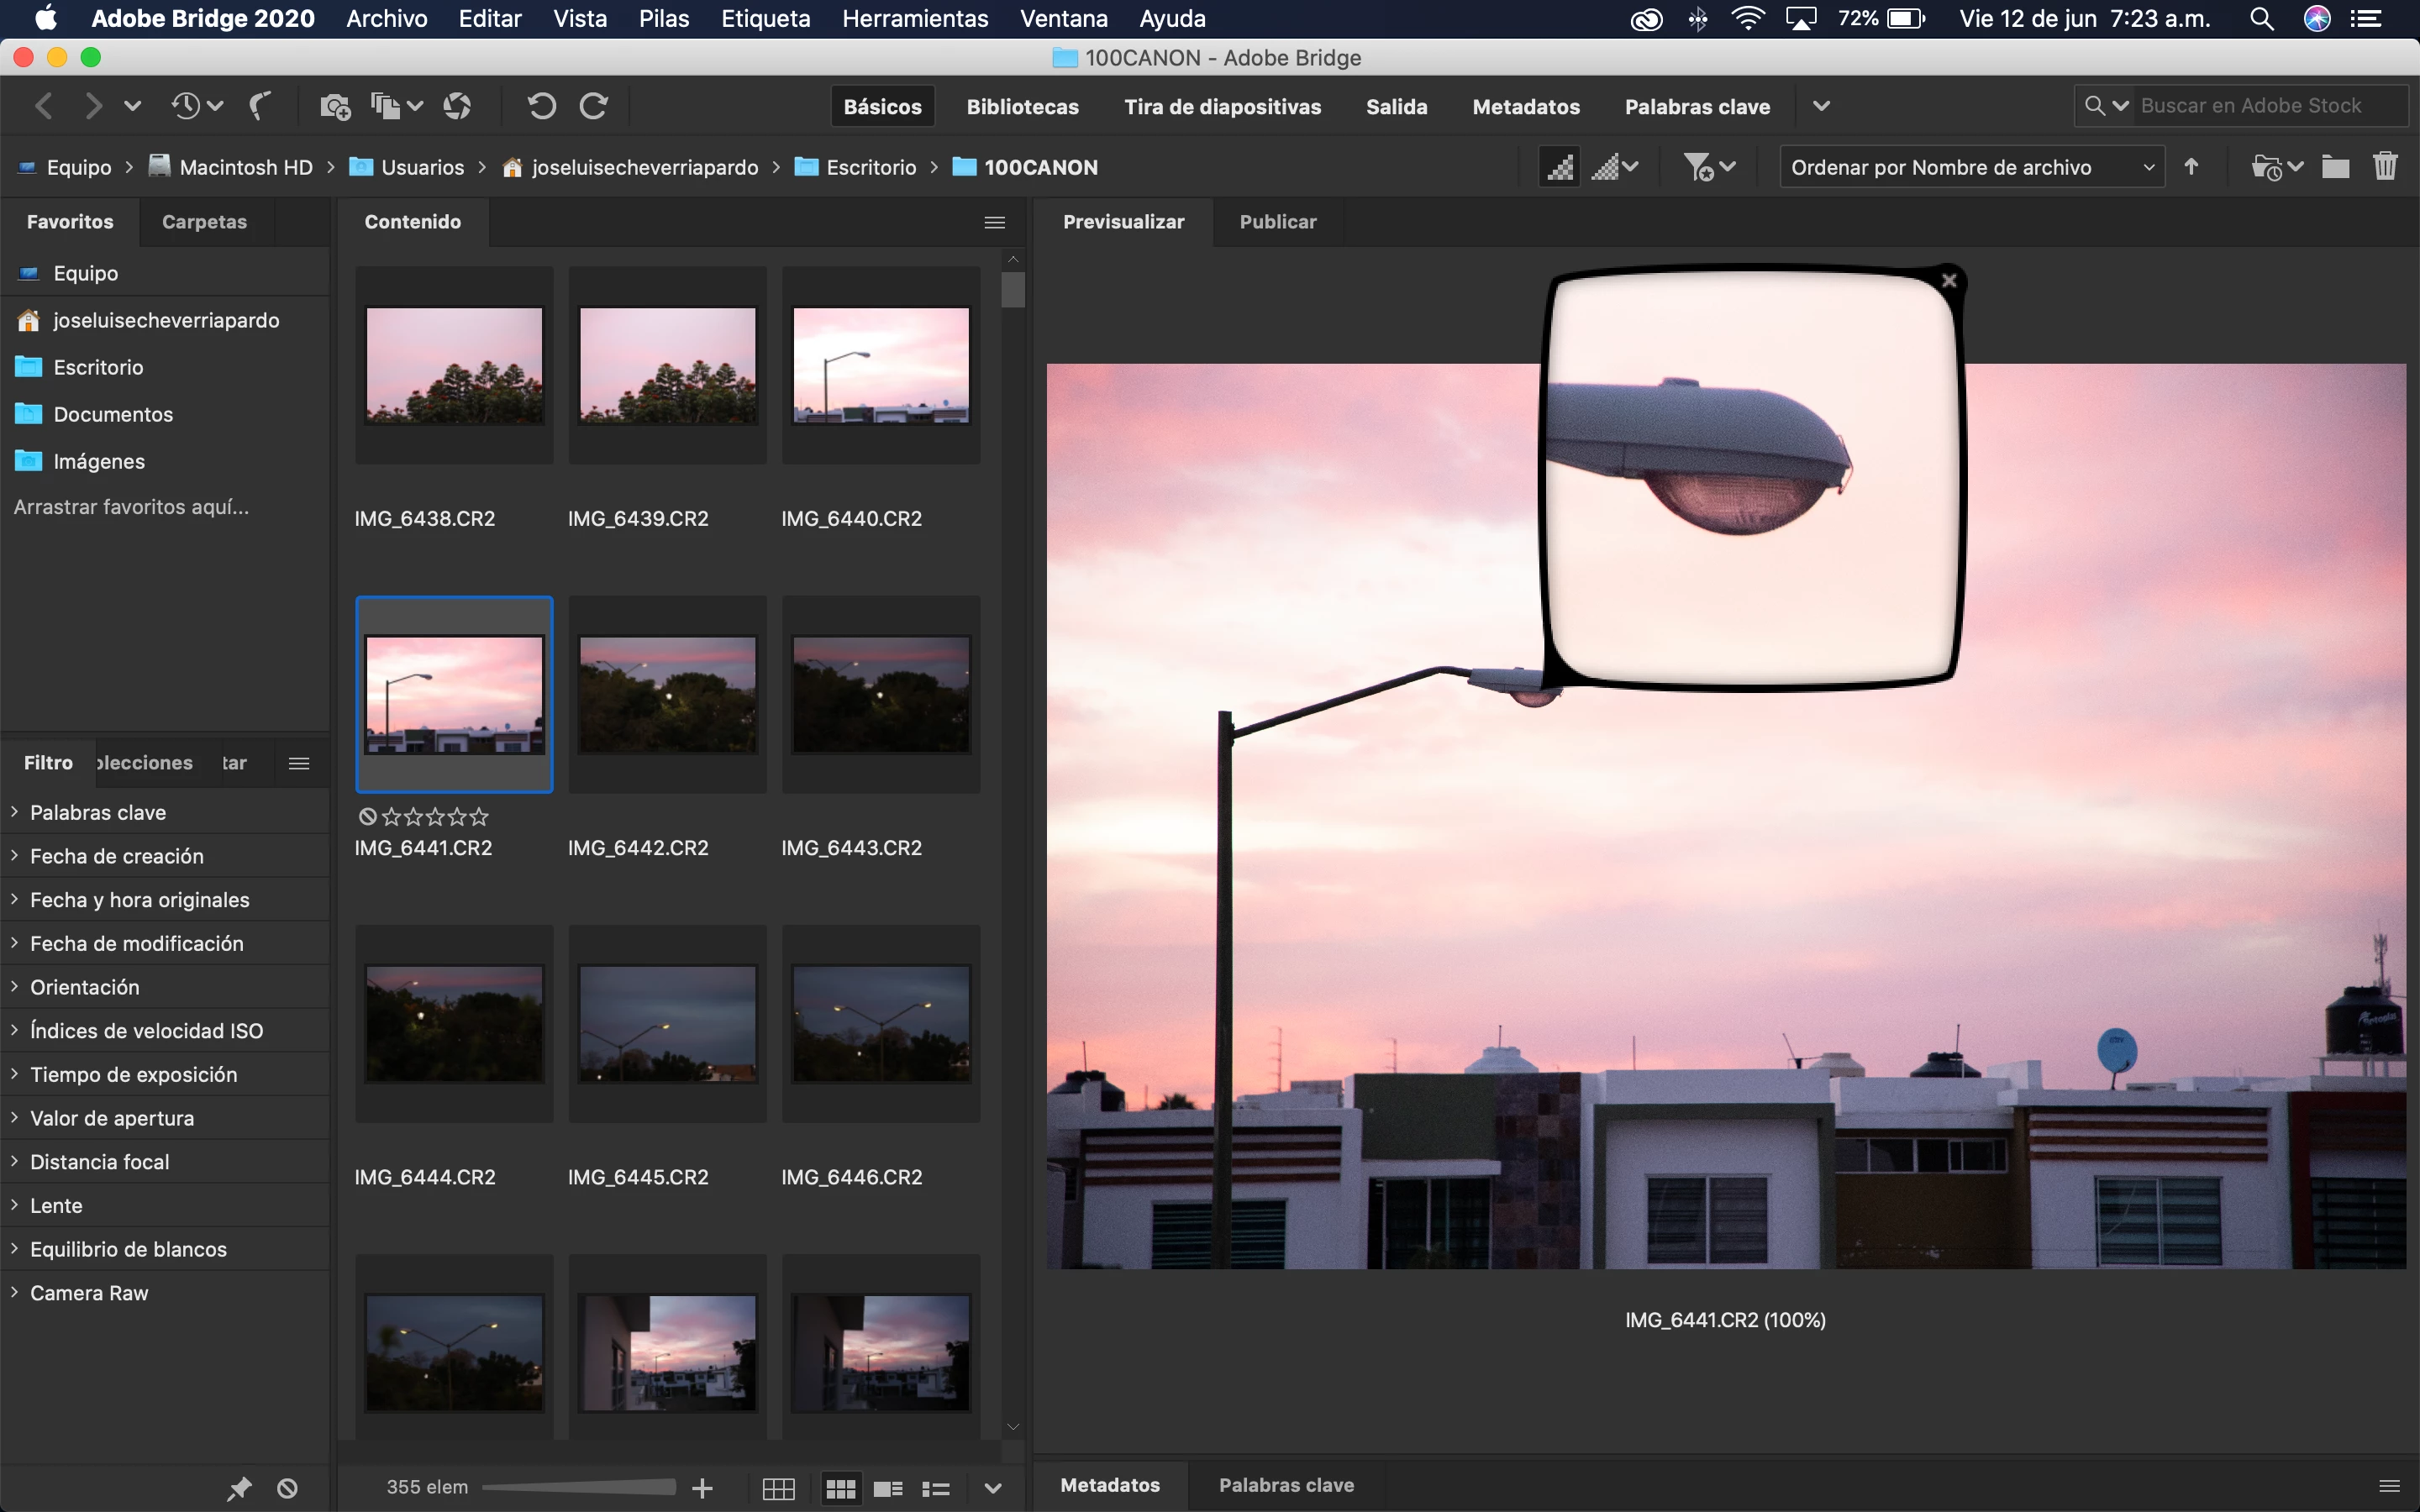2420x1512 pixels.
Task: Open the Herramientas menu
Action: [914, 18]
